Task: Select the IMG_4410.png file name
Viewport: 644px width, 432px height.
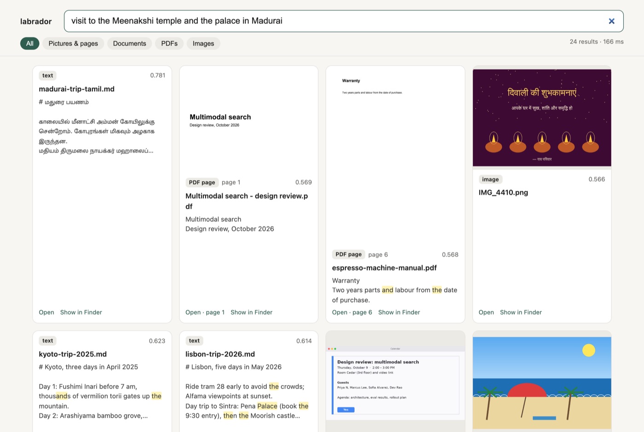Action: pyautogui.click(x=503, y=193)
